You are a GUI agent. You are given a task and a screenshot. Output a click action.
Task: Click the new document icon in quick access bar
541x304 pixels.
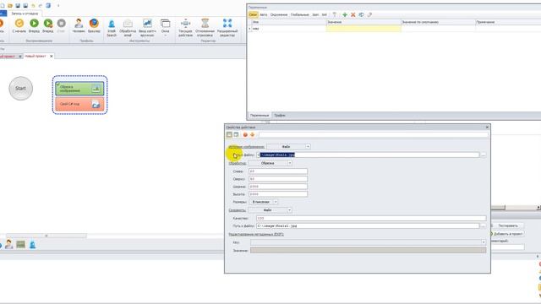(3, 6)
